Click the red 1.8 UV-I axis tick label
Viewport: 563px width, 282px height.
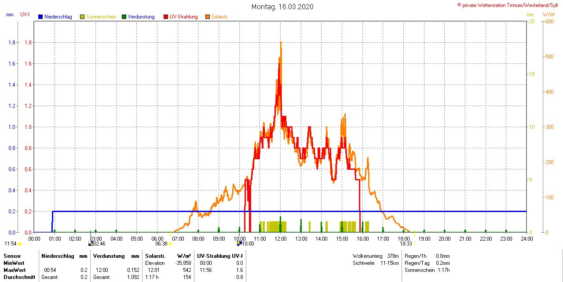tap(28, 43)
